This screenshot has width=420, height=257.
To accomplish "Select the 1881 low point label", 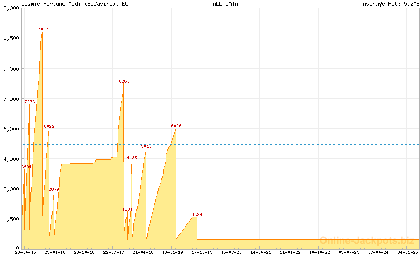I will click(x=128, y=210).
